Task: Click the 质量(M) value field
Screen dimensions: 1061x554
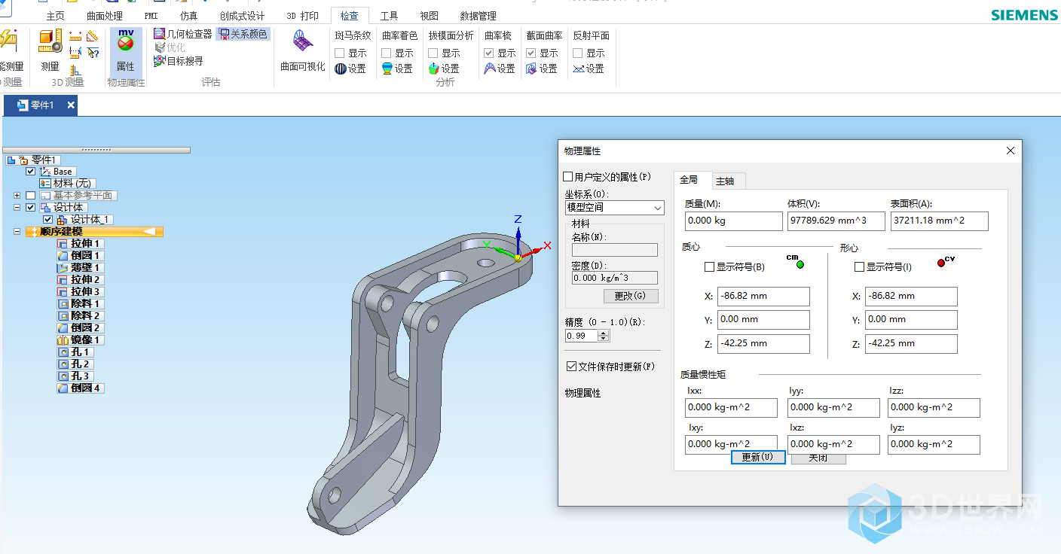Action: [734, 221]
